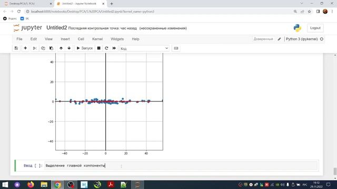The width and height of the screenshot is (337, 189).
Task: Open the Яндекс bookmark
Action: click(10, 19)
